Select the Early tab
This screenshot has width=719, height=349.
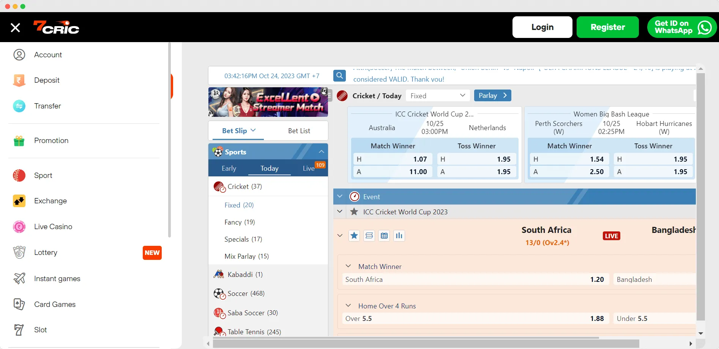[x=229, y=168]
